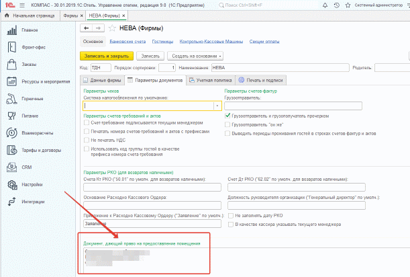This screenshot has height=277, width=410.
Task: Toggle В качестве кассира указывать менеджера
Action: tap(231, 225)
